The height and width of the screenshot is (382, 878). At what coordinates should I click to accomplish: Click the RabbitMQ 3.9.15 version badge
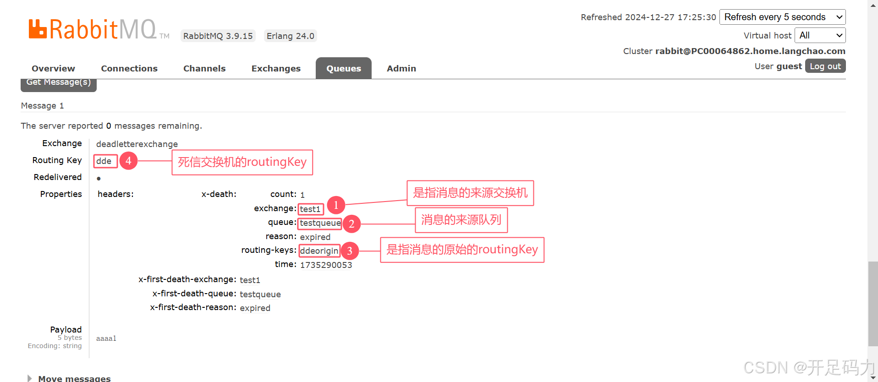pos(218,36)
